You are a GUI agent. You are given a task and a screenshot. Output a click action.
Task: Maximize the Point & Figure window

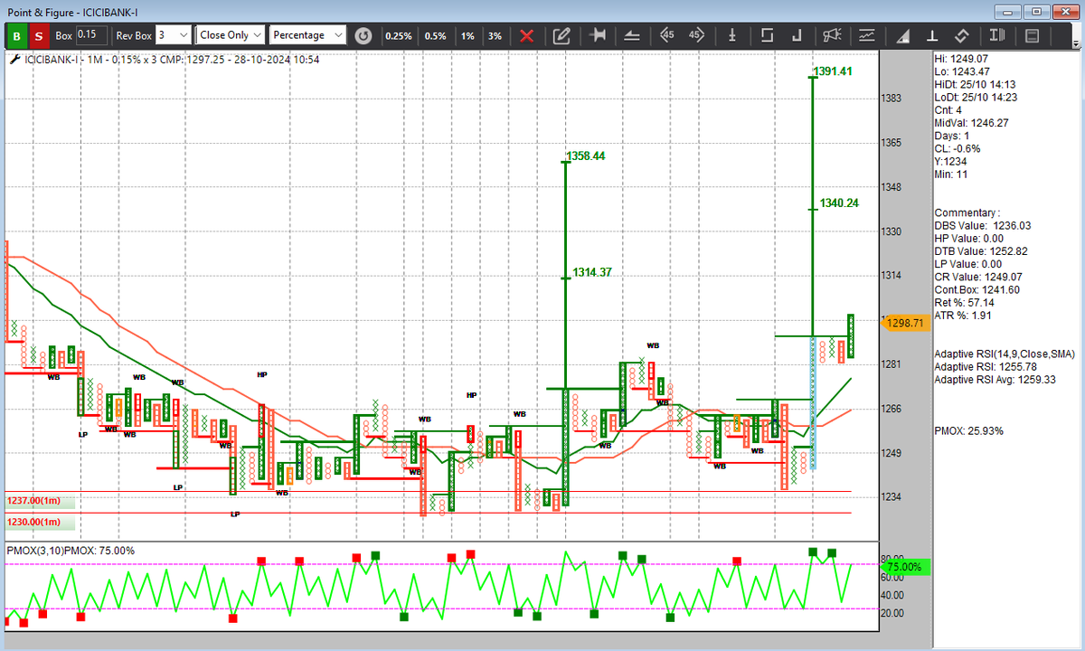coord(1035,12)
